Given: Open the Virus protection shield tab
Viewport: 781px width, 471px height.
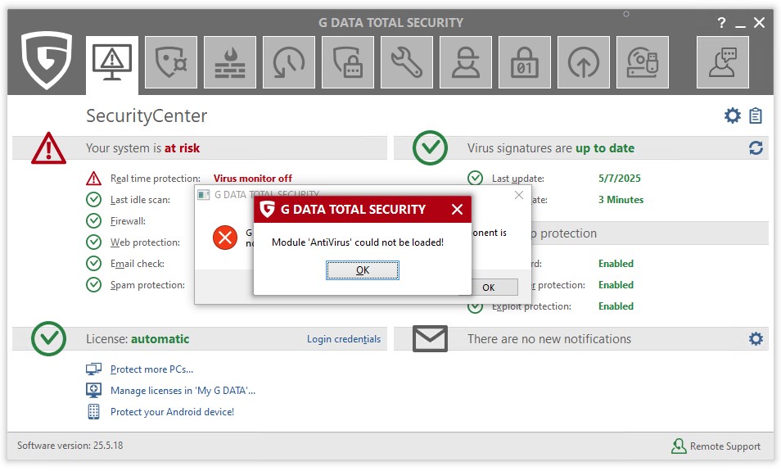Looking at the screenshot, I should tap(171, 62).
